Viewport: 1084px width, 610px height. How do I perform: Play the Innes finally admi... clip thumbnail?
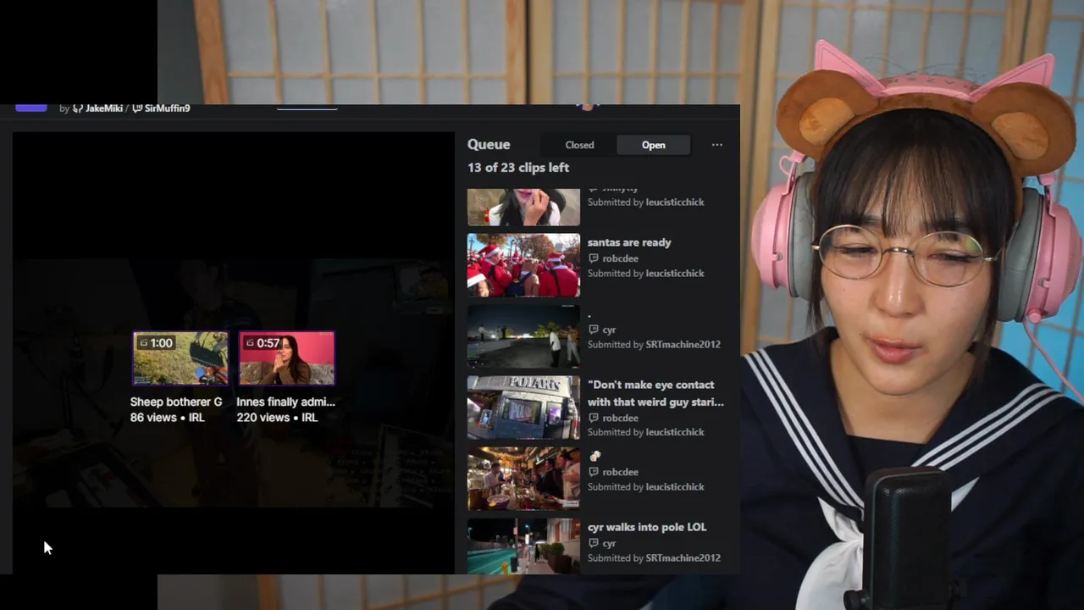[x=287, y=358]
